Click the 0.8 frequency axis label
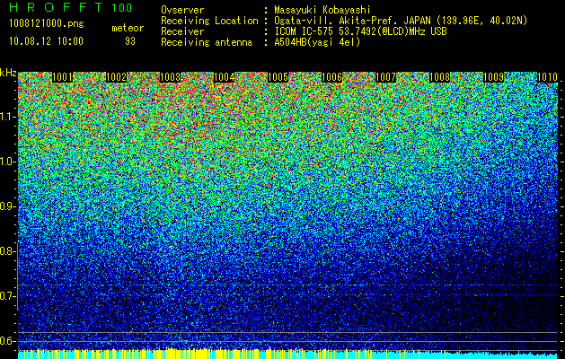The width and height of the screenshot is (565, 359). (7, 251)
